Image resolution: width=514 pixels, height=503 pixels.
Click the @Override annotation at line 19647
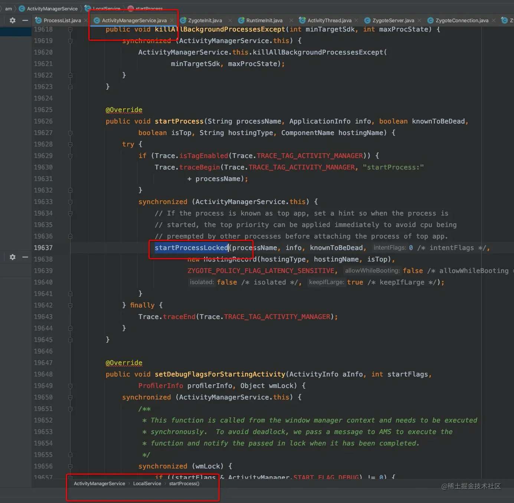(124, 363)
